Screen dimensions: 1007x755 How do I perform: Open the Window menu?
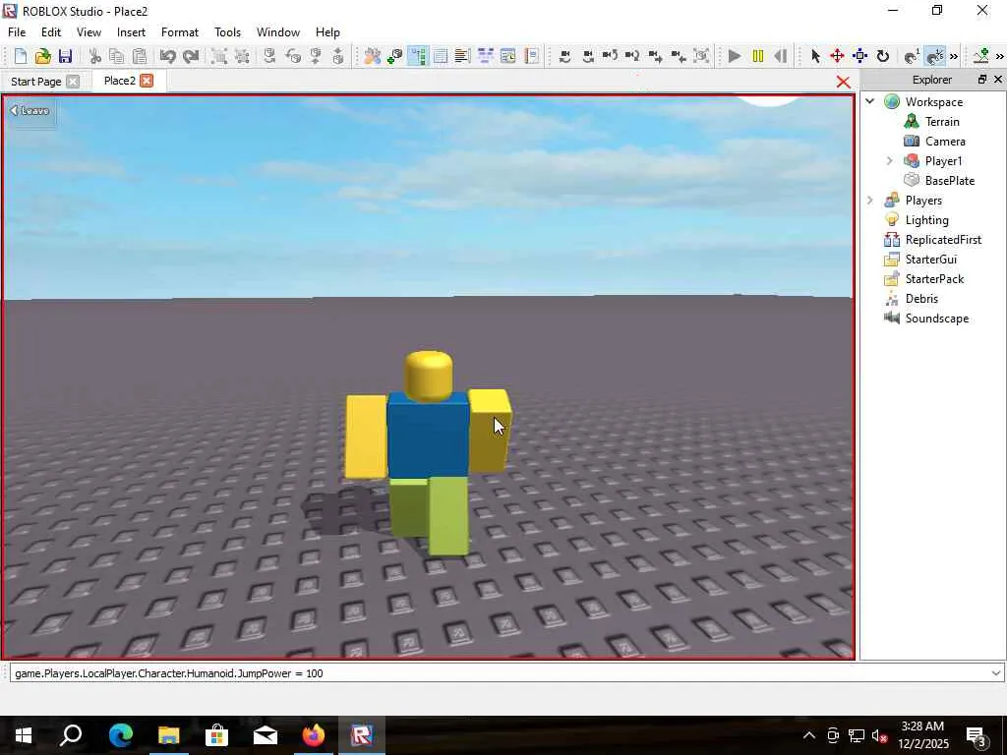pyautogui.click(x=278, y=32)
